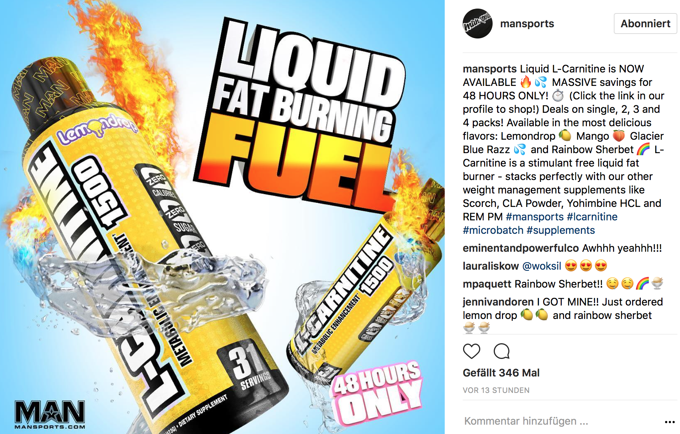Image resolution: width=680 pixels, height=434 pixels.
Task: Open the #microbatch hashtag
Action: 493,230
